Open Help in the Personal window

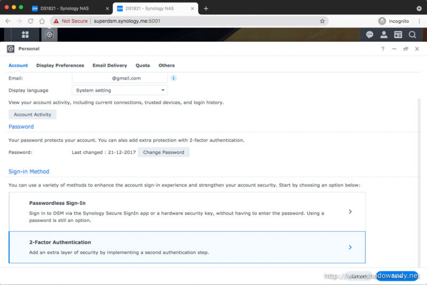tap(383, 49)
